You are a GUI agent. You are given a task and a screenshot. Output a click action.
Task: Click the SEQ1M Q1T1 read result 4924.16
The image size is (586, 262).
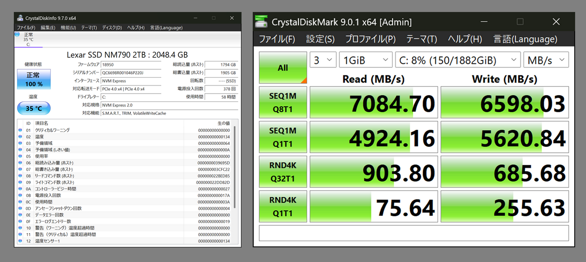point(374,137)
